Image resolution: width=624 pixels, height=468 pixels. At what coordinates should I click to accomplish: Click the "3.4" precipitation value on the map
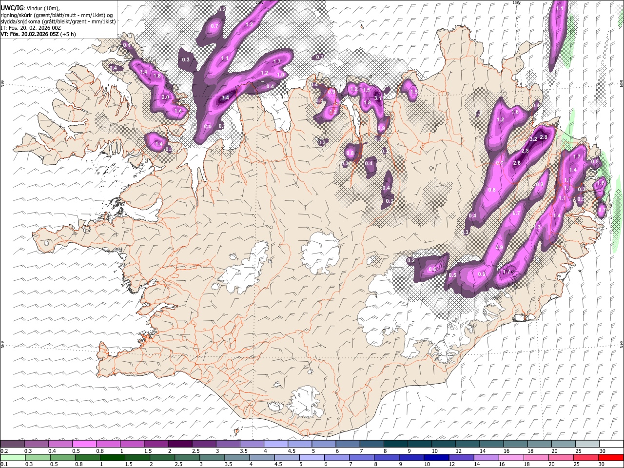(x=225, y=98)
